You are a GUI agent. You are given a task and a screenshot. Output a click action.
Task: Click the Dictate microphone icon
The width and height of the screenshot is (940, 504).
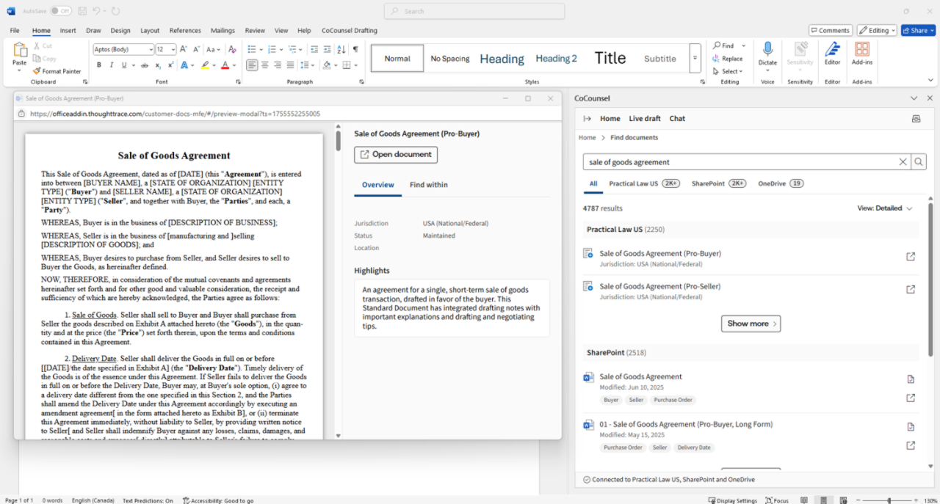pyautogui.click(x=767, y=50)
